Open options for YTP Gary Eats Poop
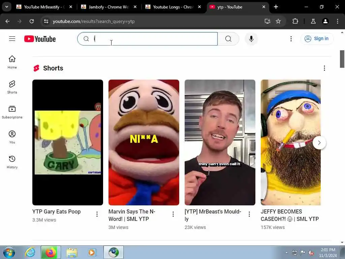The image size is (345, 259). pos(97,214)
